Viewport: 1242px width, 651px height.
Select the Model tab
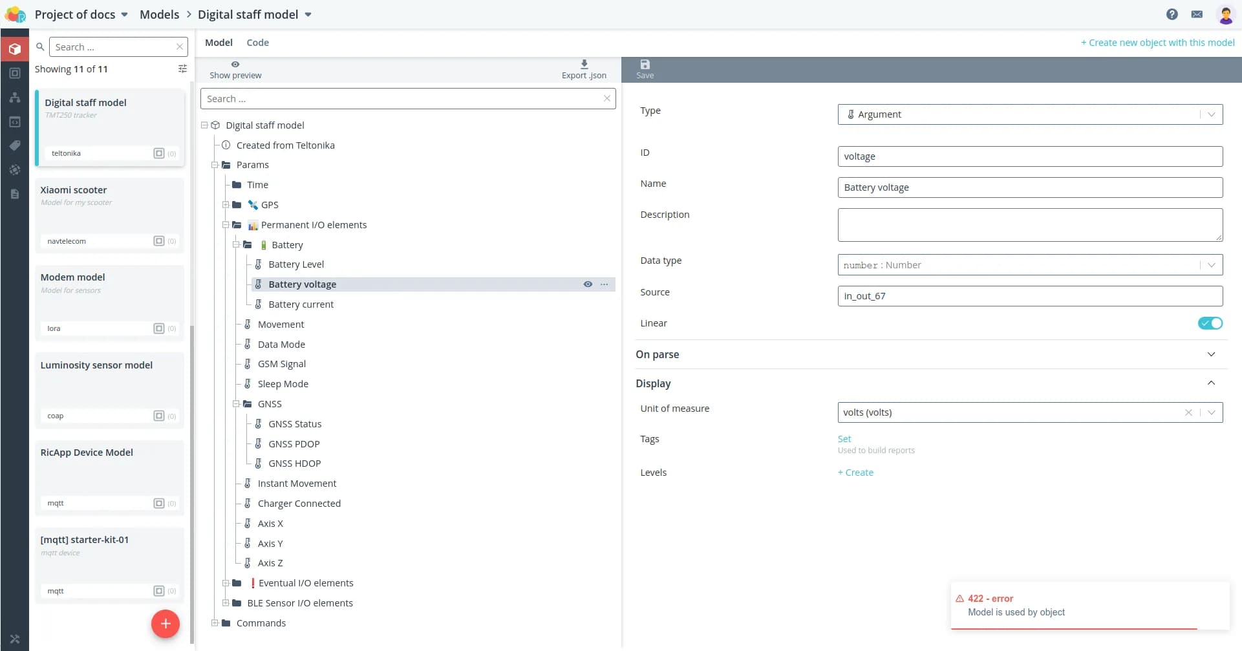tap(219, 43)
